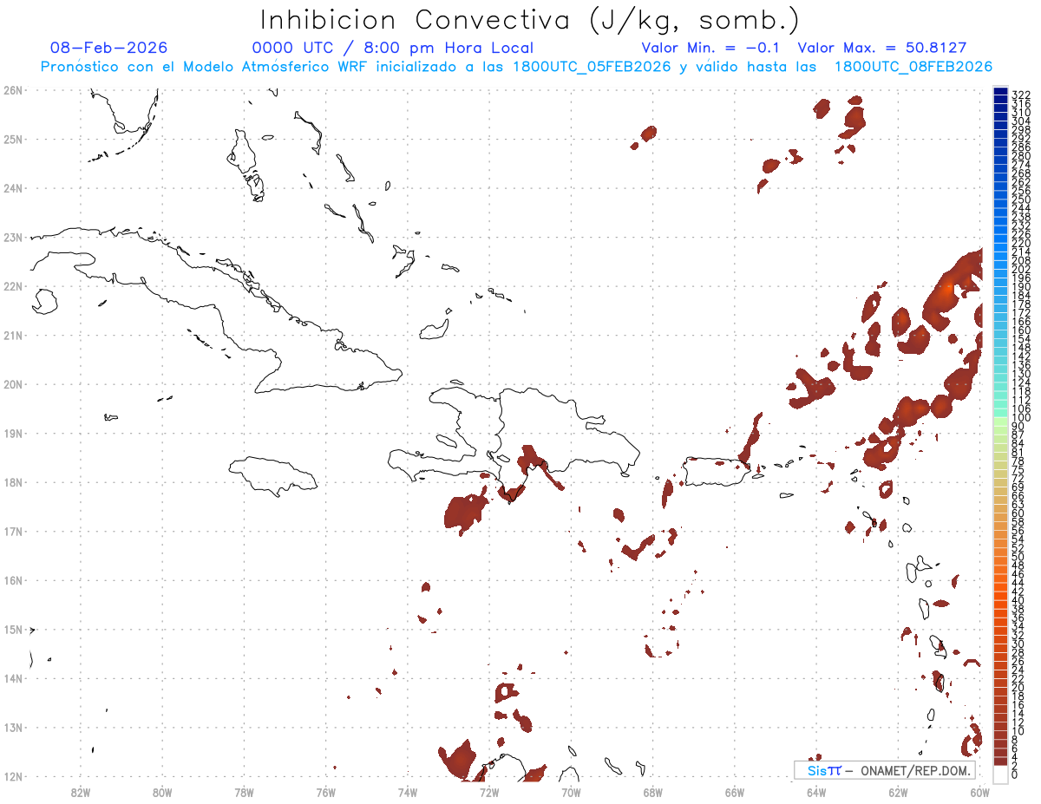Click the "Valor Max. = 50.8127" readout
This screenshot has width=1041, height=804.
point(881,48)
